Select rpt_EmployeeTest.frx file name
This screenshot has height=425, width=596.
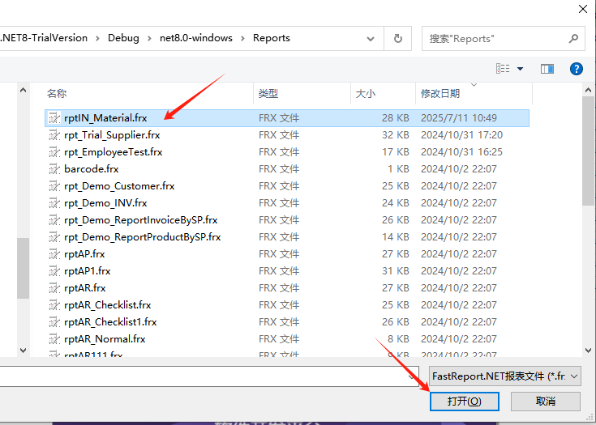[114, 152]
